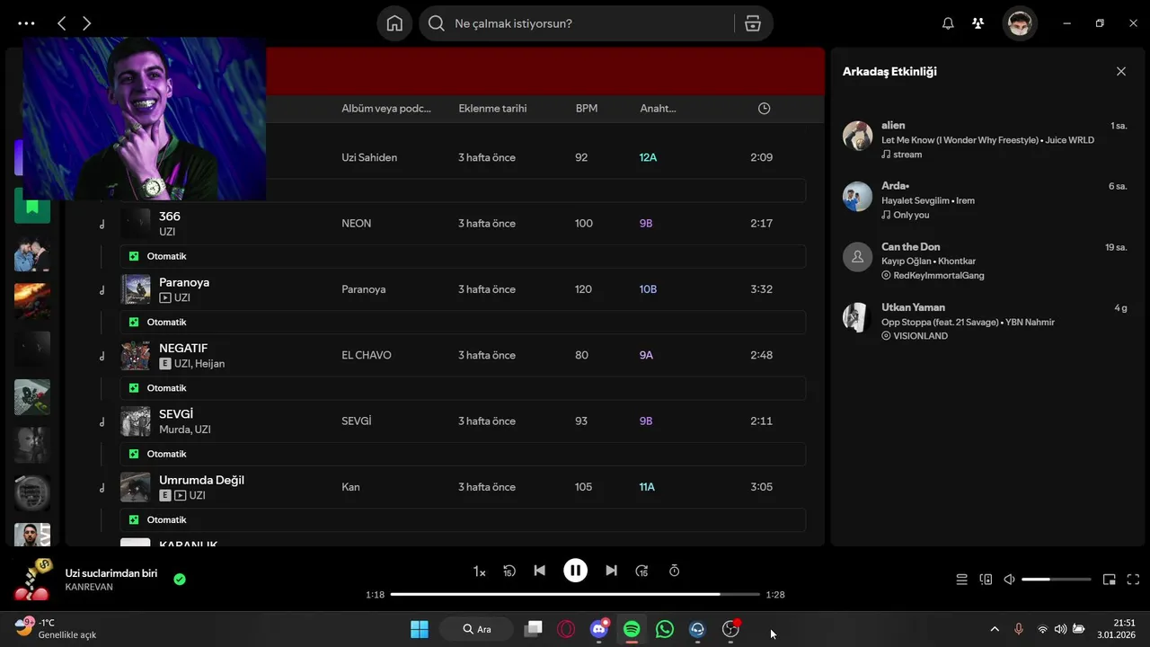Open the 'stream' playlist under alien
The width and height of the screenshot is (1150, 647).
[907, 155]
